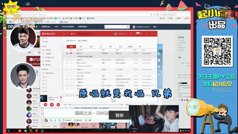Open the NetEase user account dropdown

(121, 34)
